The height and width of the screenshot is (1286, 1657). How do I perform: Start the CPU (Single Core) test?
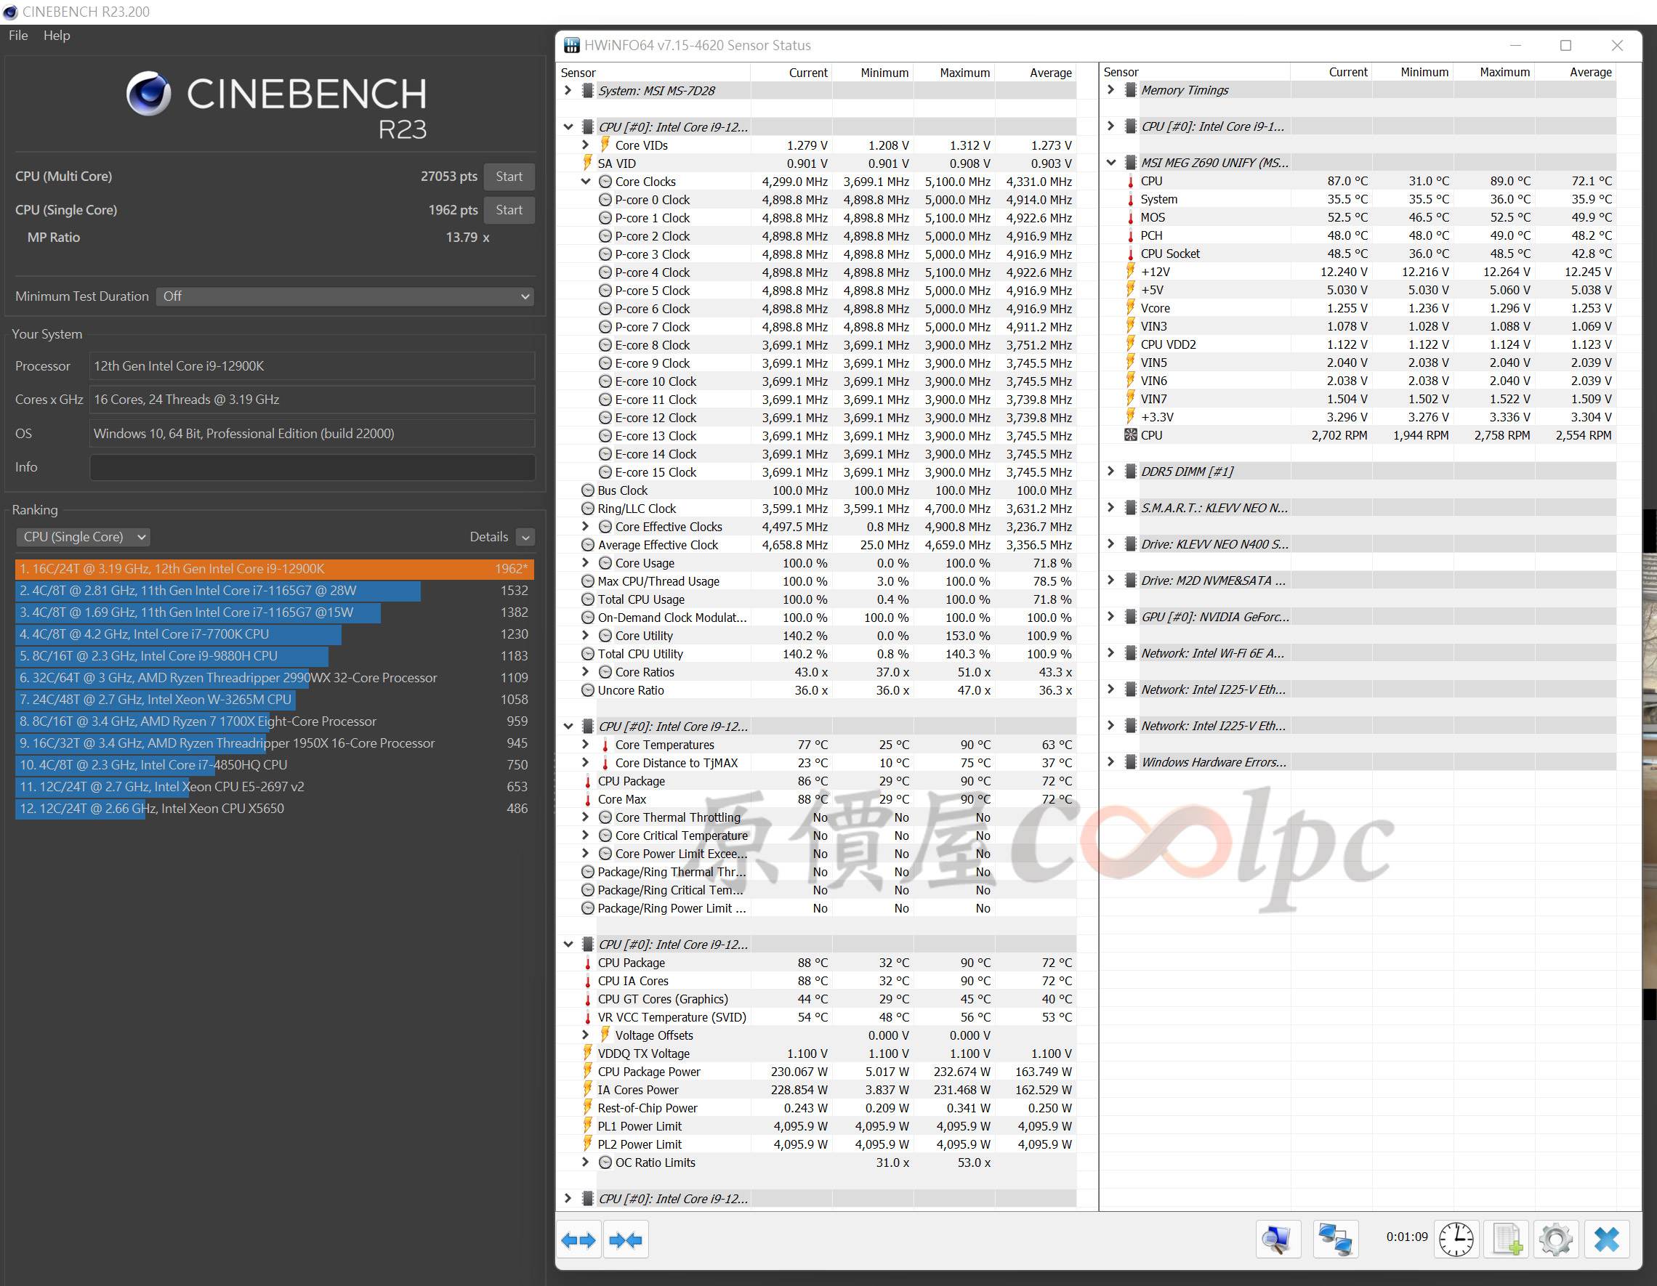click(x=509, y=209)
